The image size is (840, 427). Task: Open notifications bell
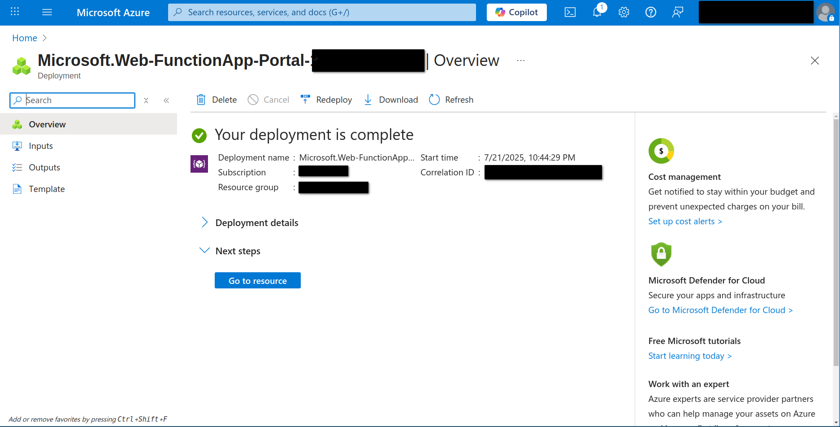[x=597, y=12]
